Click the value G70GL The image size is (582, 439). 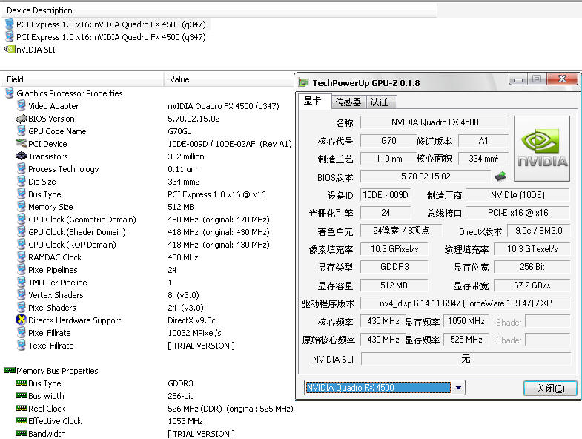click(x=179, y=131)
